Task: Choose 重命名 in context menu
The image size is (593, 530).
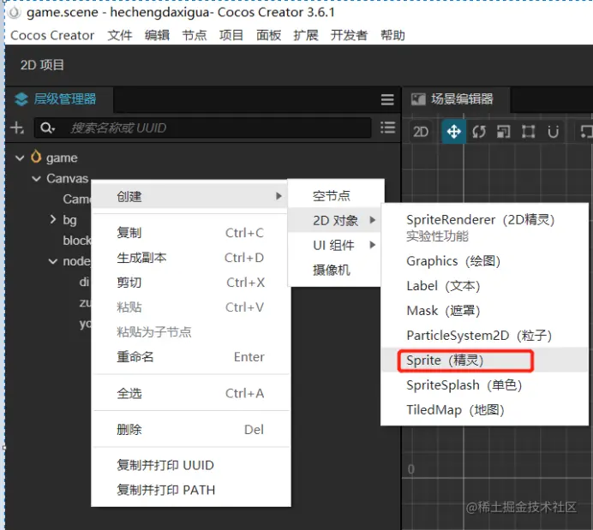Action: pyautogui.click(x=191, y=357)
